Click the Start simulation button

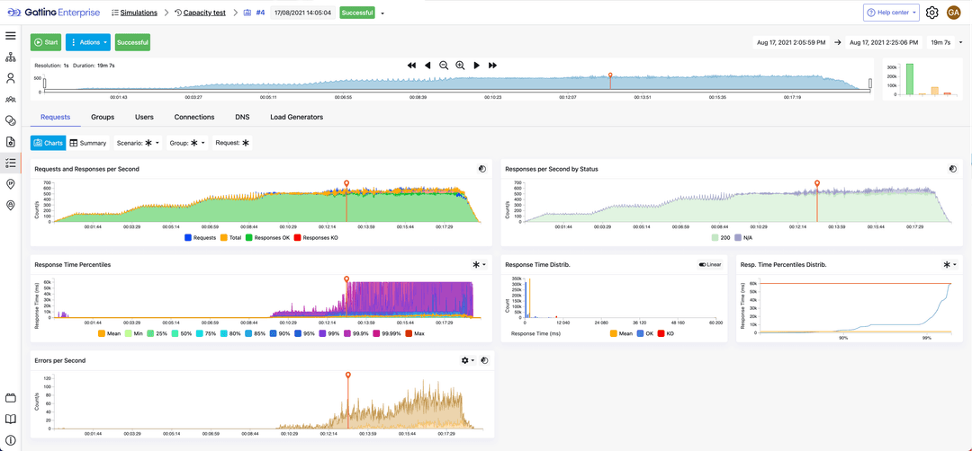tap(46, 42)
